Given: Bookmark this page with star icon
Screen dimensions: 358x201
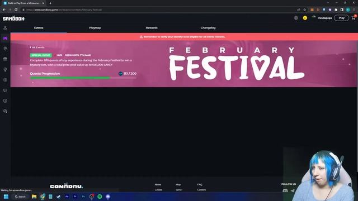Looking at the screenshot, I should pyautogui.click(x=304, y=10).
